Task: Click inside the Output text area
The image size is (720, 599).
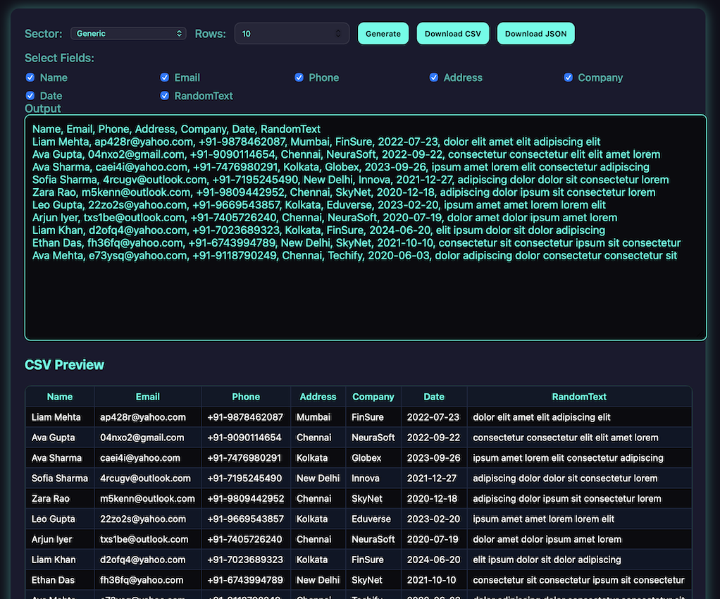Action: coord(366,228)
